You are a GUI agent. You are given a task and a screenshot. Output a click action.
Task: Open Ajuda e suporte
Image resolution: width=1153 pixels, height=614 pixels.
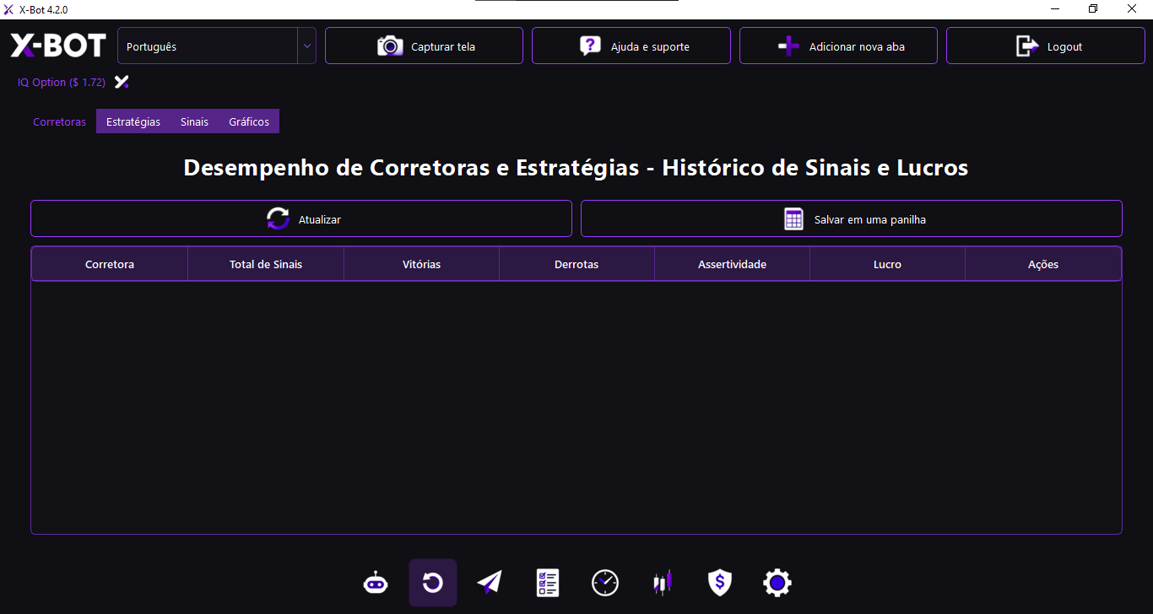pos(631,46)
